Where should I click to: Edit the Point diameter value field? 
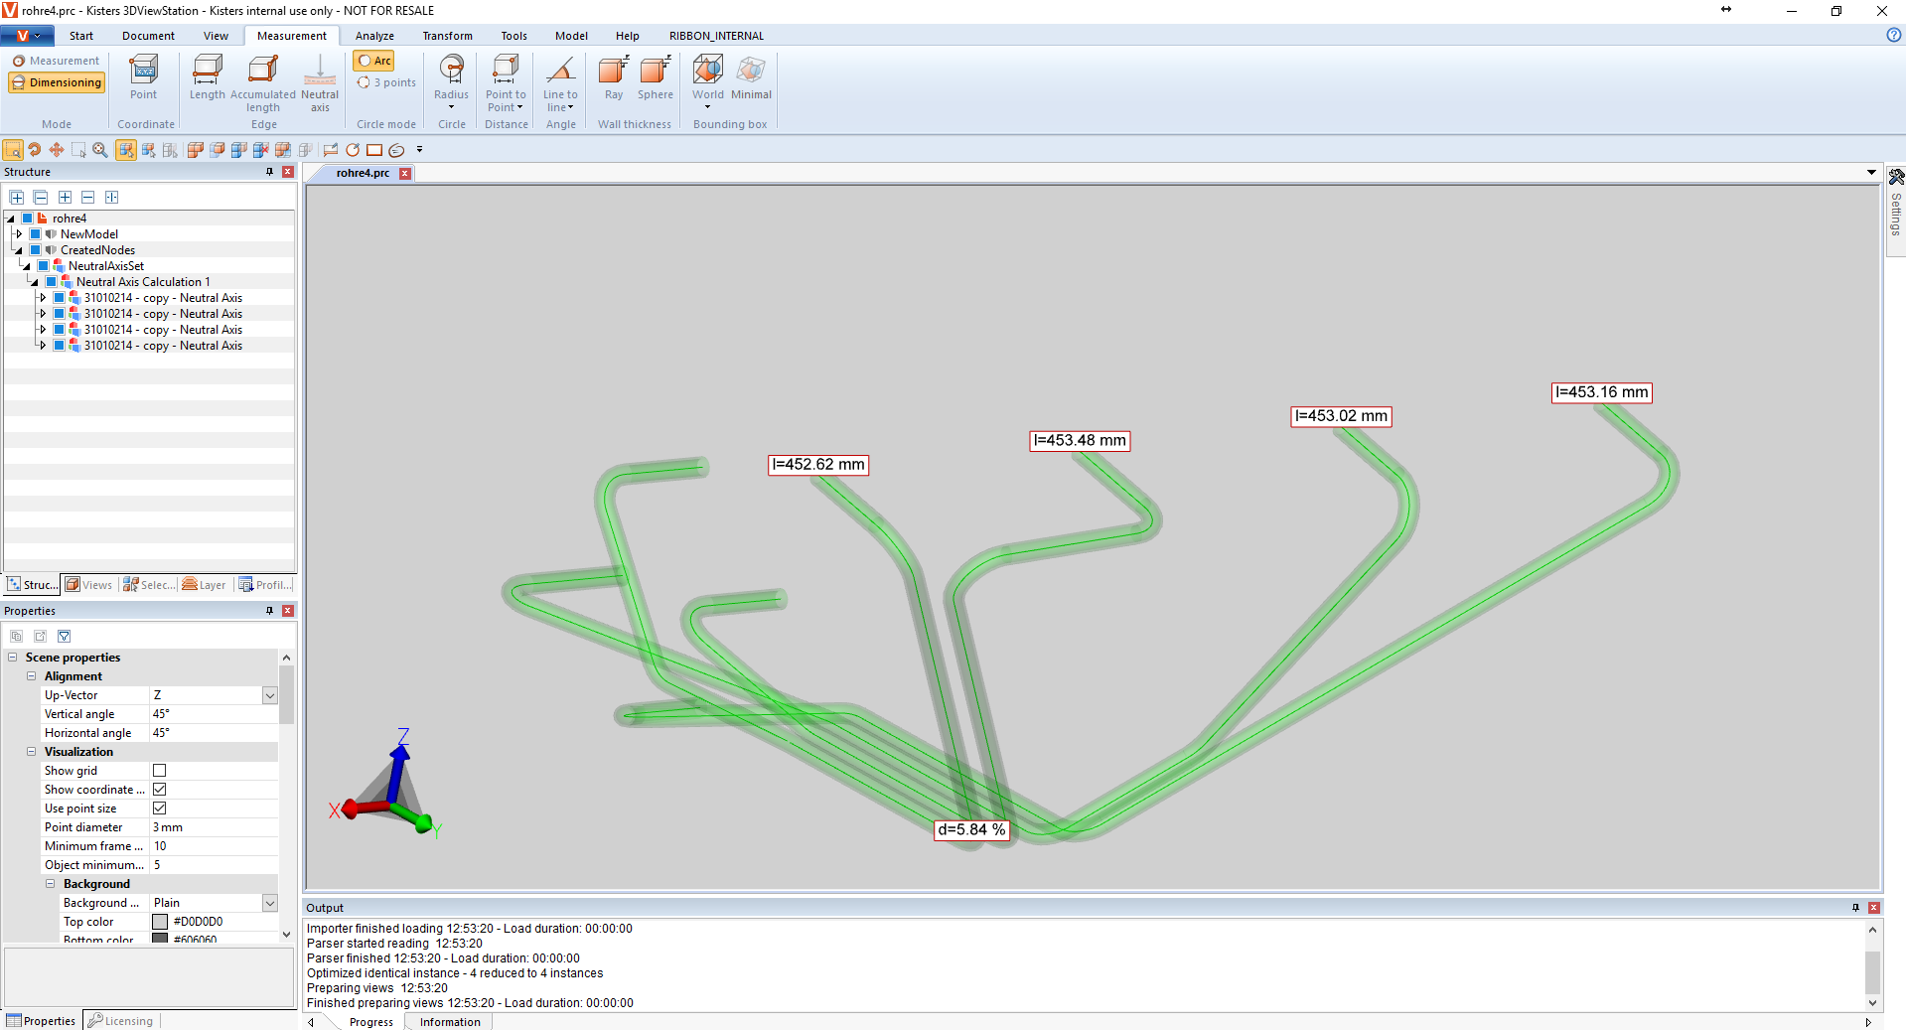tap(213, 827)
